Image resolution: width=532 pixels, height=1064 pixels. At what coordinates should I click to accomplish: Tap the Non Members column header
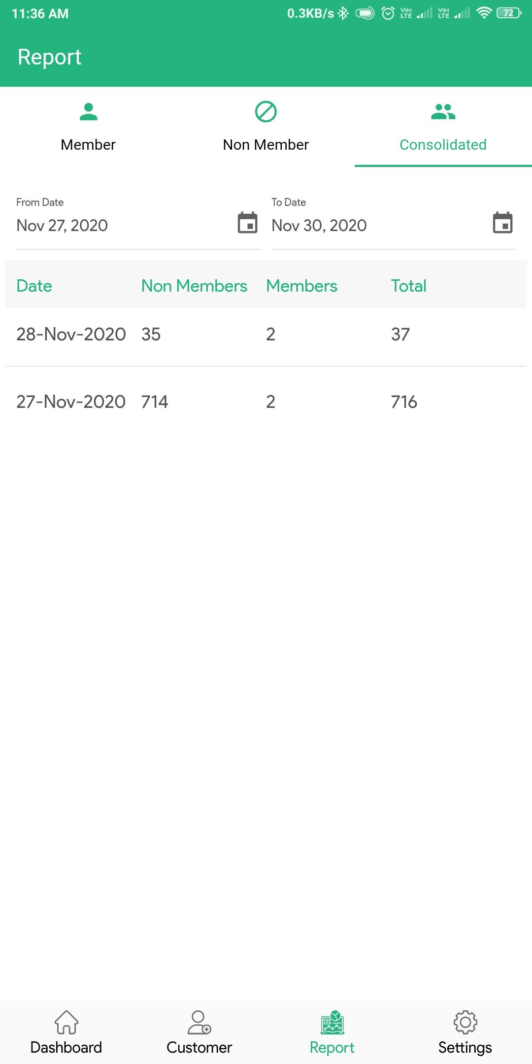click(x=194, y=286)
